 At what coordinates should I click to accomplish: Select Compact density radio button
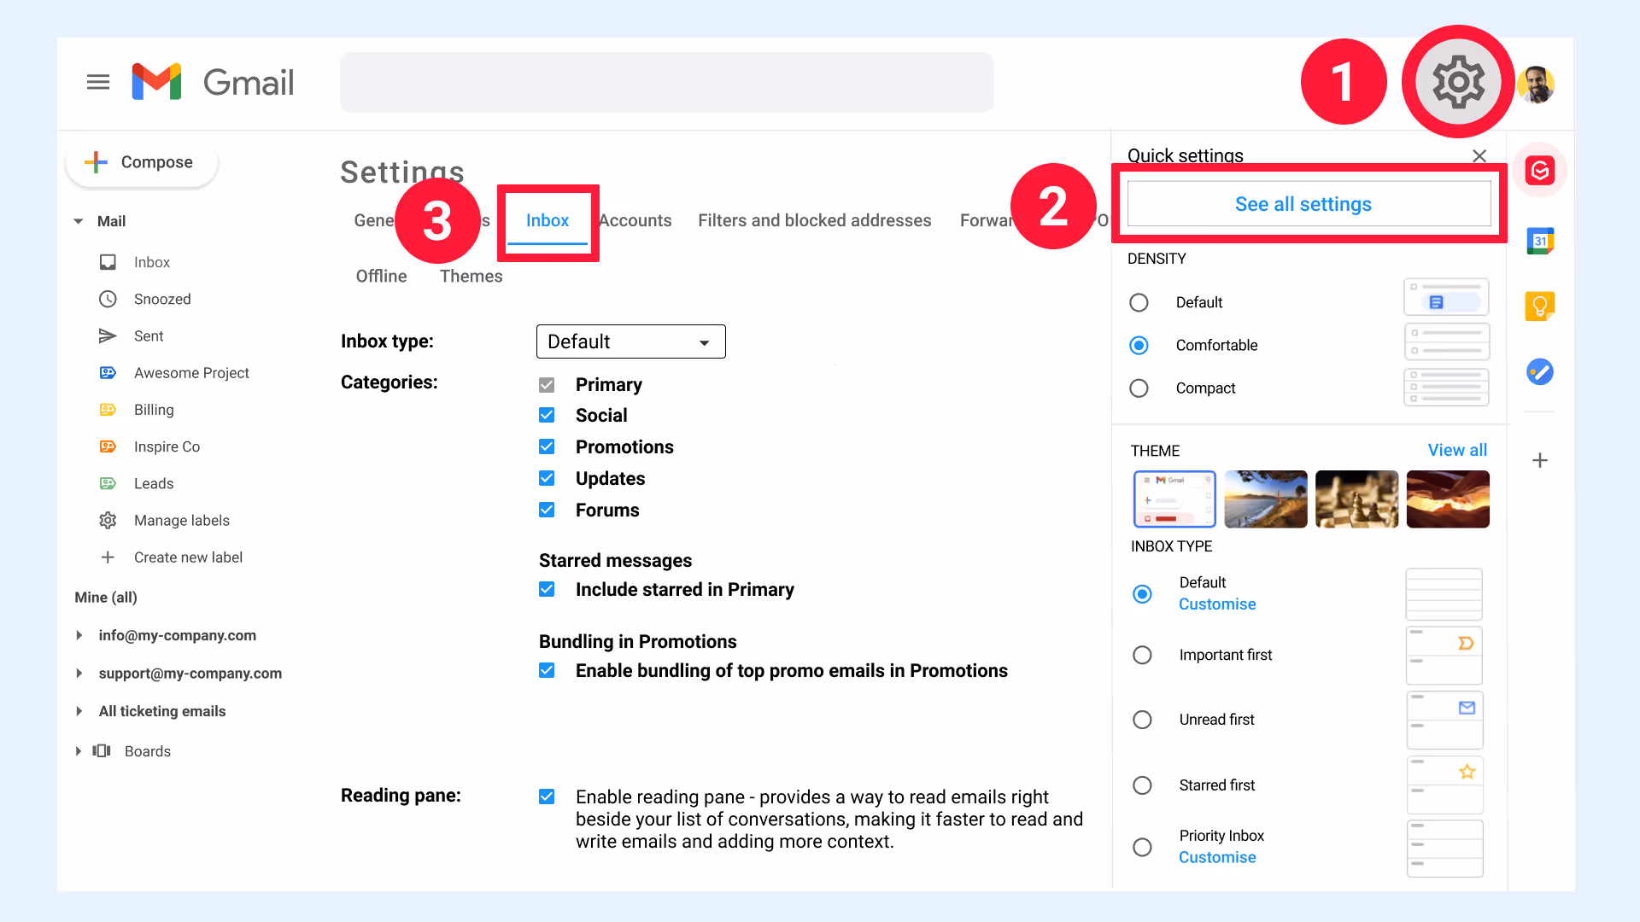coord(1139,388)
